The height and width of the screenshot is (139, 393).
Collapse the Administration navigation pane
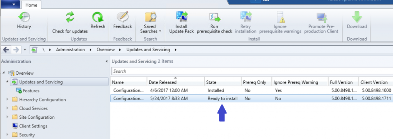107,61
